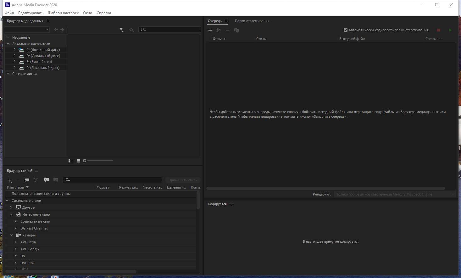Select the Очередь tab
The height and width of the screenshot is (278, 461).
pos(214,21)
